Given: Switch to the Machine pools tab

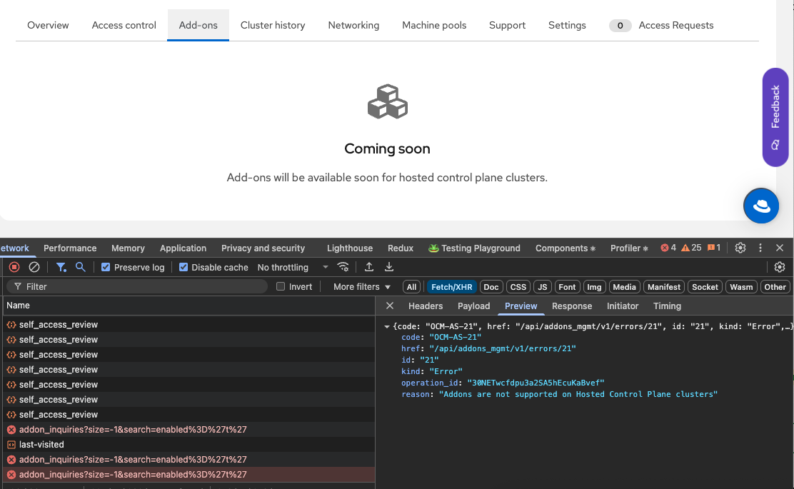Looking at the screenshot, I should tap(434, 25).
